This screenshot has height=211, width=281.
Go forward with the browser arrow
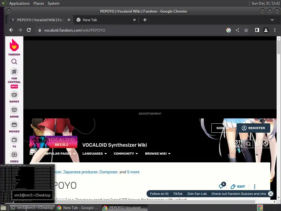pos(20,30)
